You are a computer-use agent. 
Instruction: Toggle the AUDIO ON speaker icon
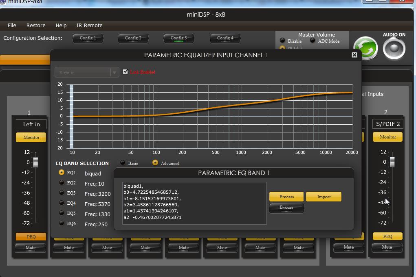pyautogui.click(x=394, y=48)
